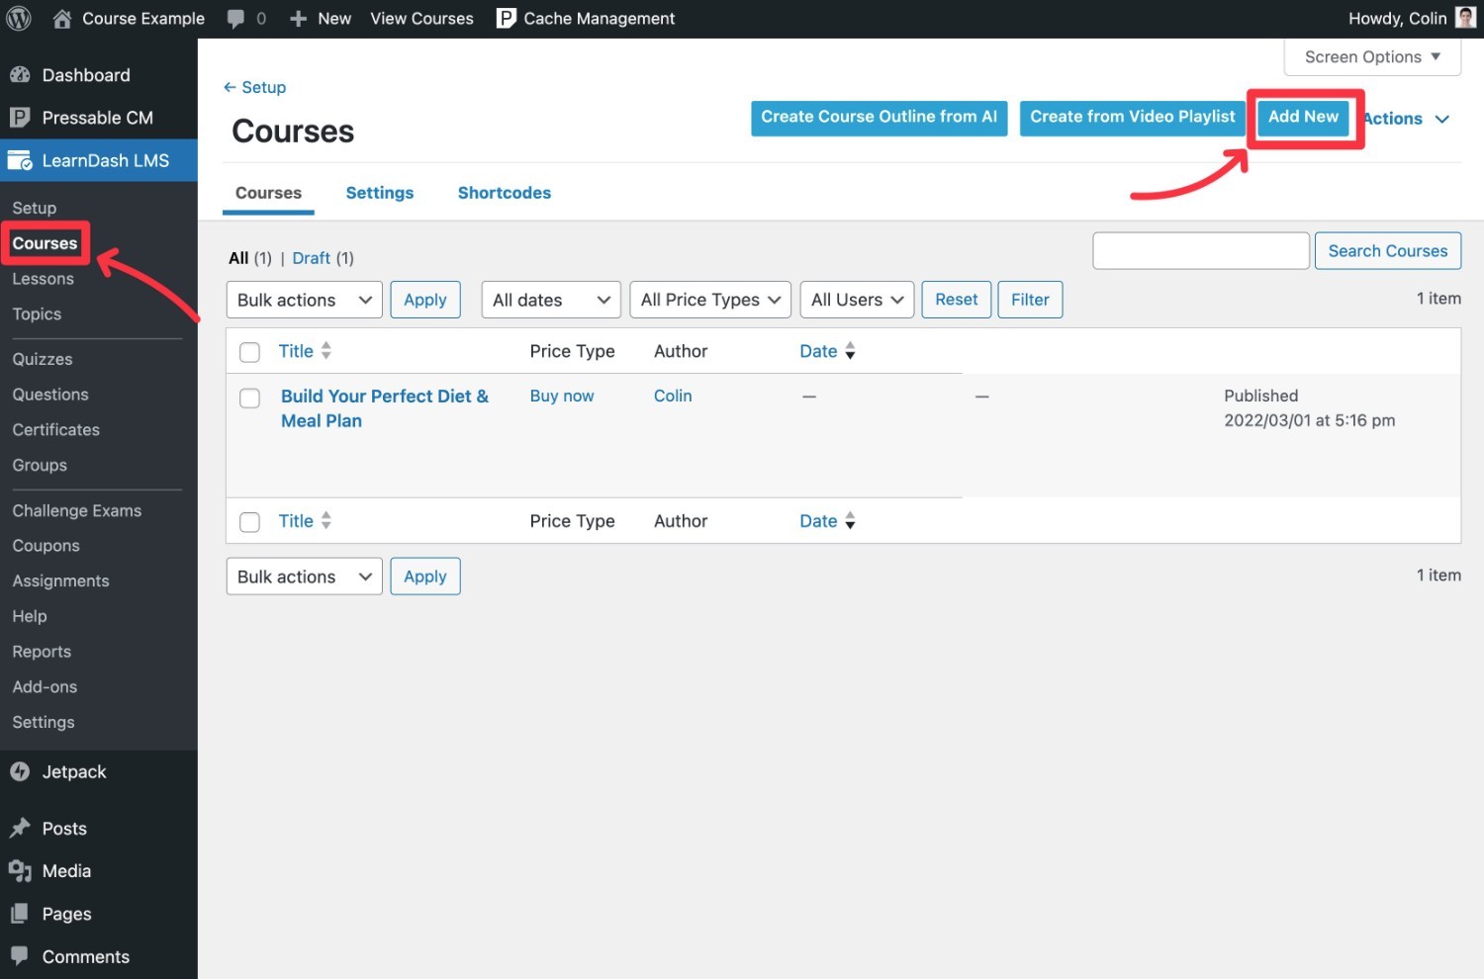
Task: Select checkbox for Build Your Perfect Diet course
Action: point(250,398)
